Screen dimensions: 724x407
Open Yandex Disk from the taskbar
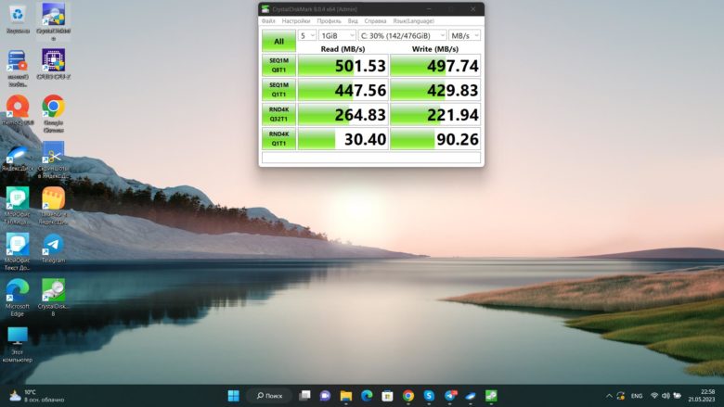pyautogui.click(x=471, y=396)
